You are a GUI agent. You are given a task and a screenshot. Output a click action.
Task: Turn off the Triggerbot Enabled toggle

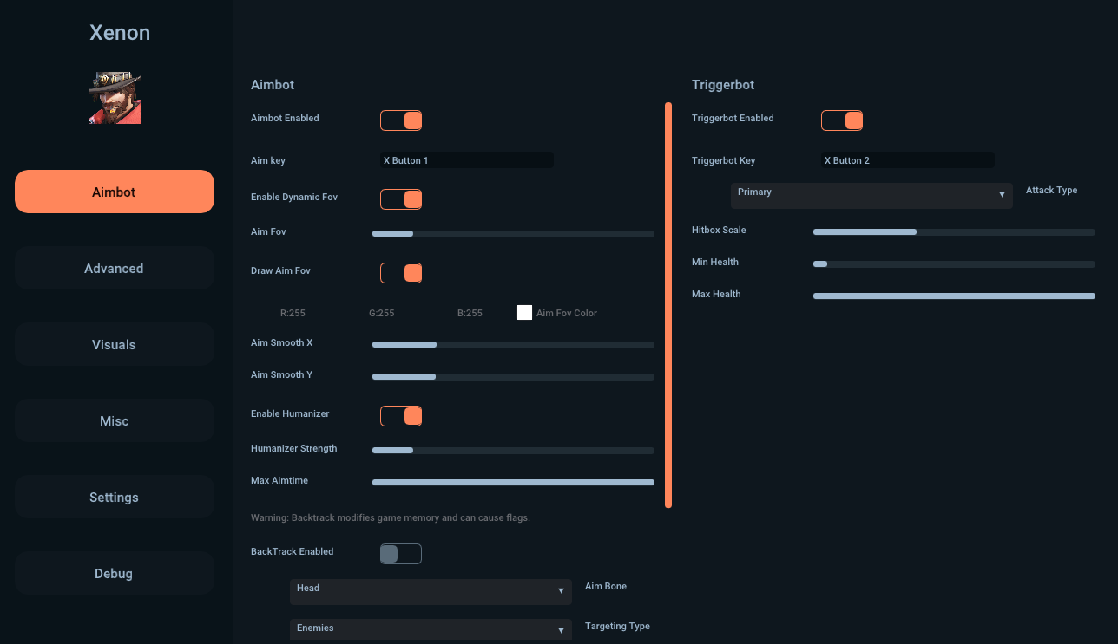pos(842,120)
